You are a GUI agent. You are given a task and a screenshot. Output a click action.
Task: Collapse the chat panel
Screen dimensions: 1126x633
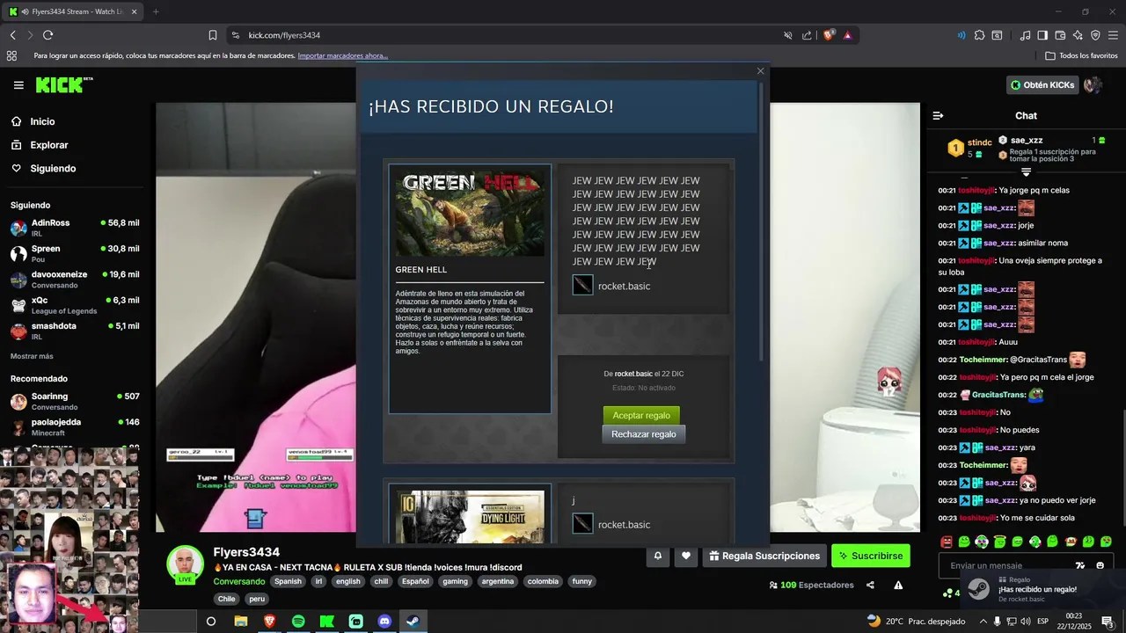(x=938, y=115)
